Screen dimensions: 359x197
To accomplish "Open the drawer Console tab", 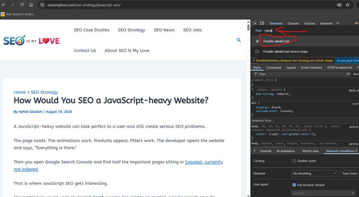I will coord(266,151).
